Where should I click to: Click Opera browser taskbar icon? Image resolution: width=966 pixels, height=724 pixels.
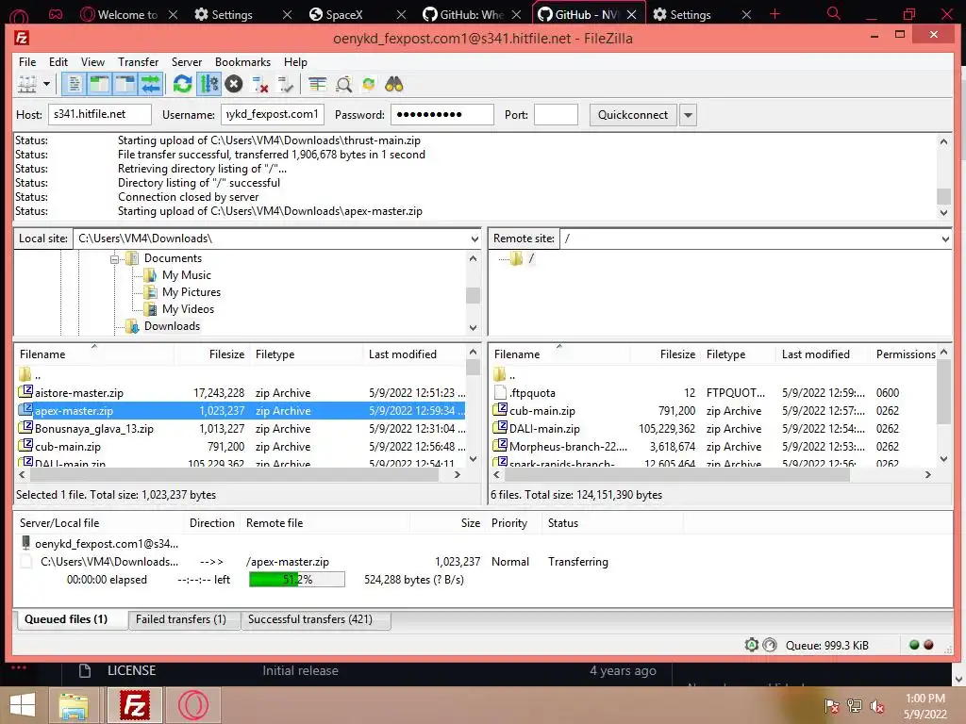[x=192, y=705]
